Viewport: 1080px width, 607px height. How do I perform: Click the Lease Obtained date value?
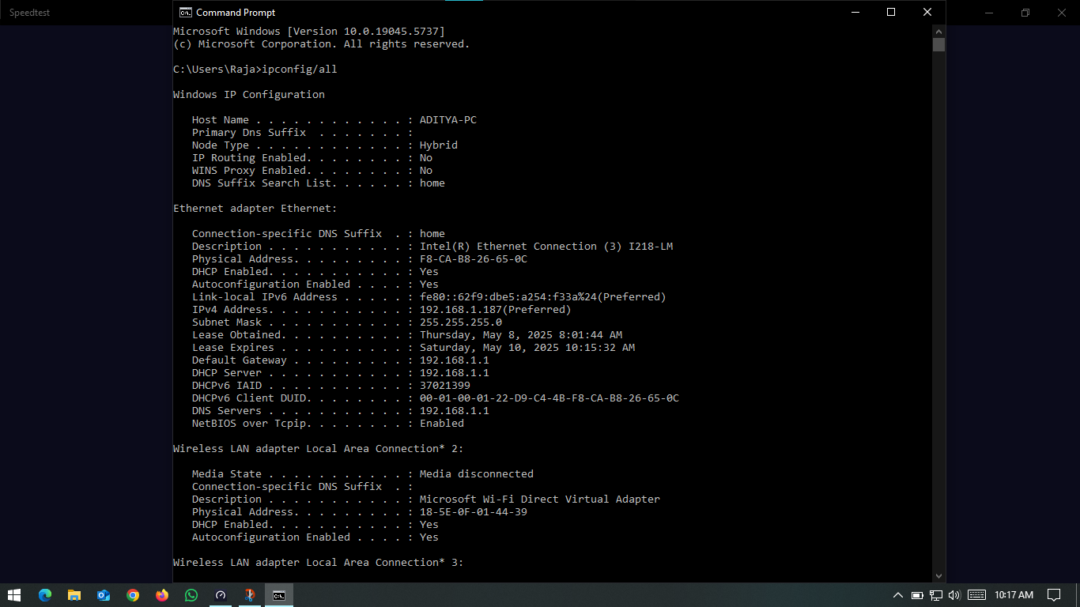tap(521, 335)
